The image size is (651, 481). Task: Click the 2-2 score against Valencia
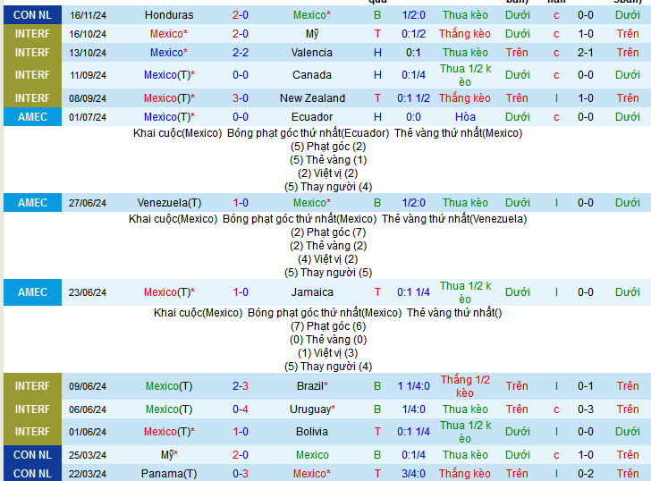coord(240,53)
